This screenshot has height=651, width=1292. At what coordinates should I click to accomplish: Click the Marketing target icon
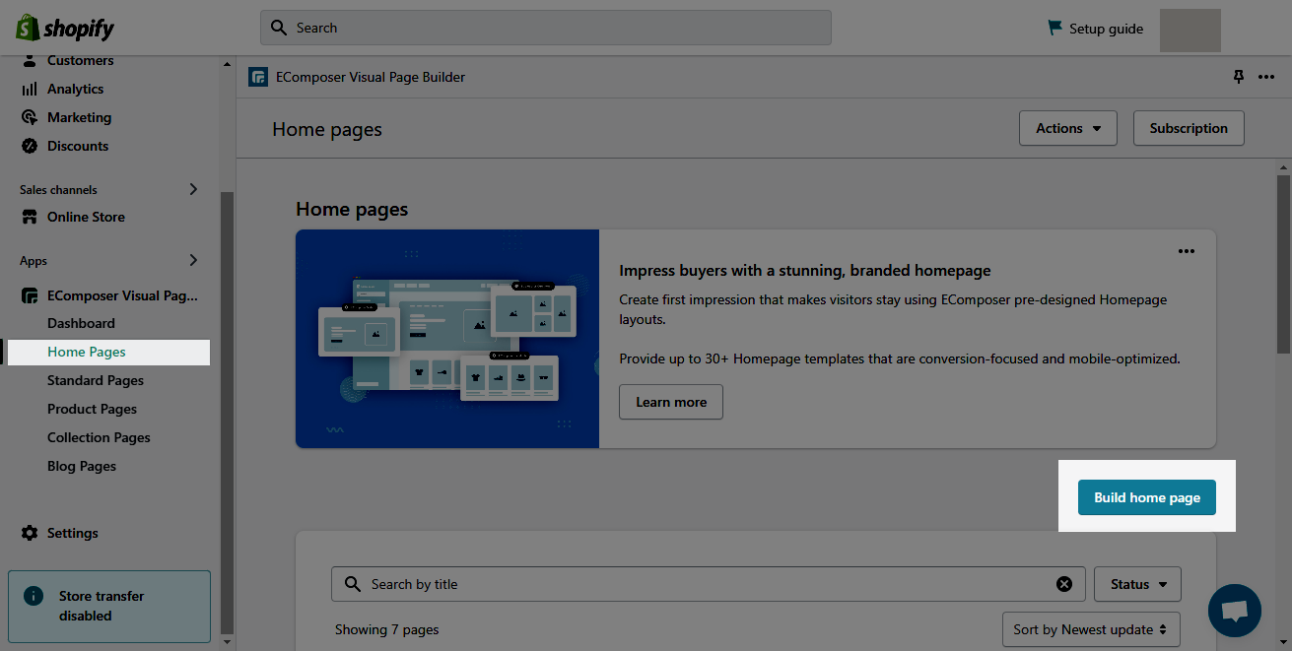[x=30, y=117]
